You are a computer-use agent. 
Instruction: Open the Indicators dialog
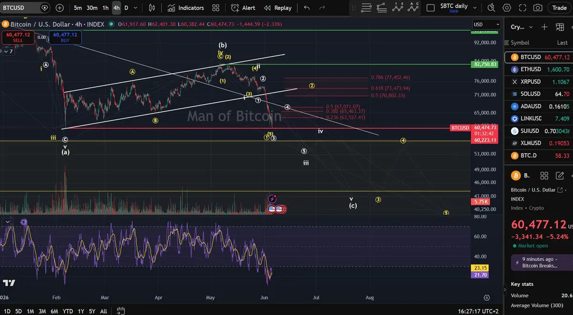186,8
